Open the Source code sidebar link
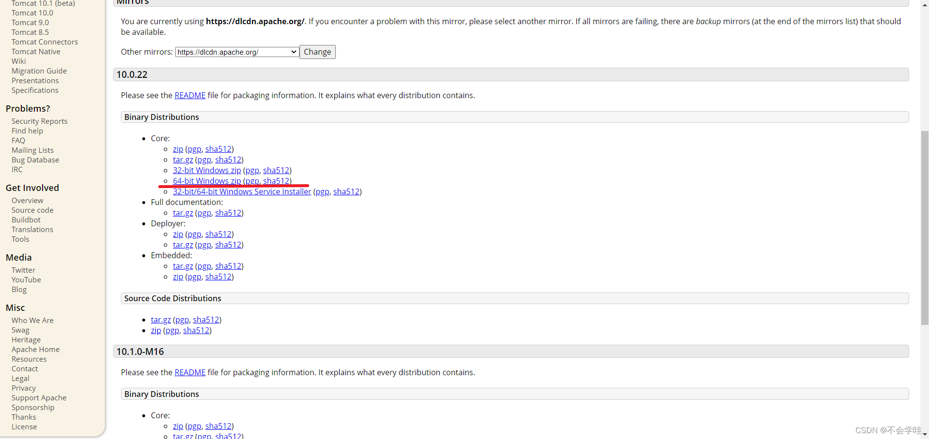This screenshot has width=929, height=439. [x=32, y=210]
